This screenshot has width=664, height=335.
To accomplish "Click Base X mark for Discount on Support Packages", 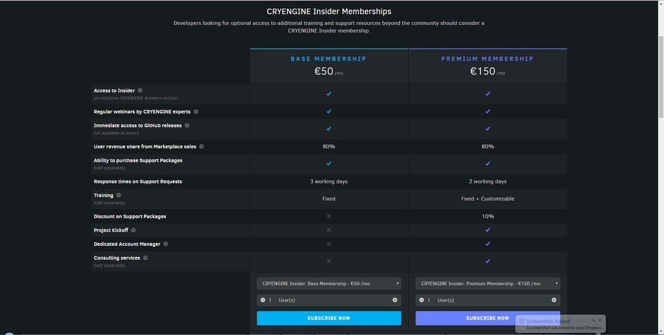I will 329,216.
